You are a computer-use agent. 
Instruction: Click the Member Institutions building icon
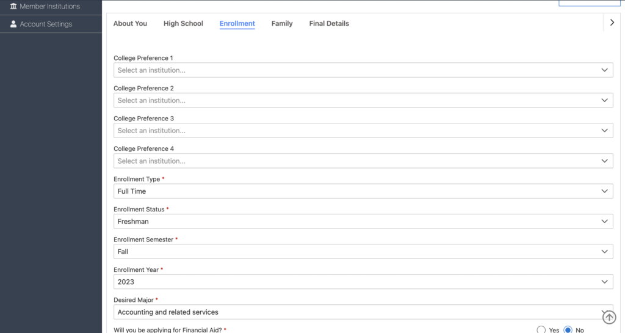(x=13, y=6)
